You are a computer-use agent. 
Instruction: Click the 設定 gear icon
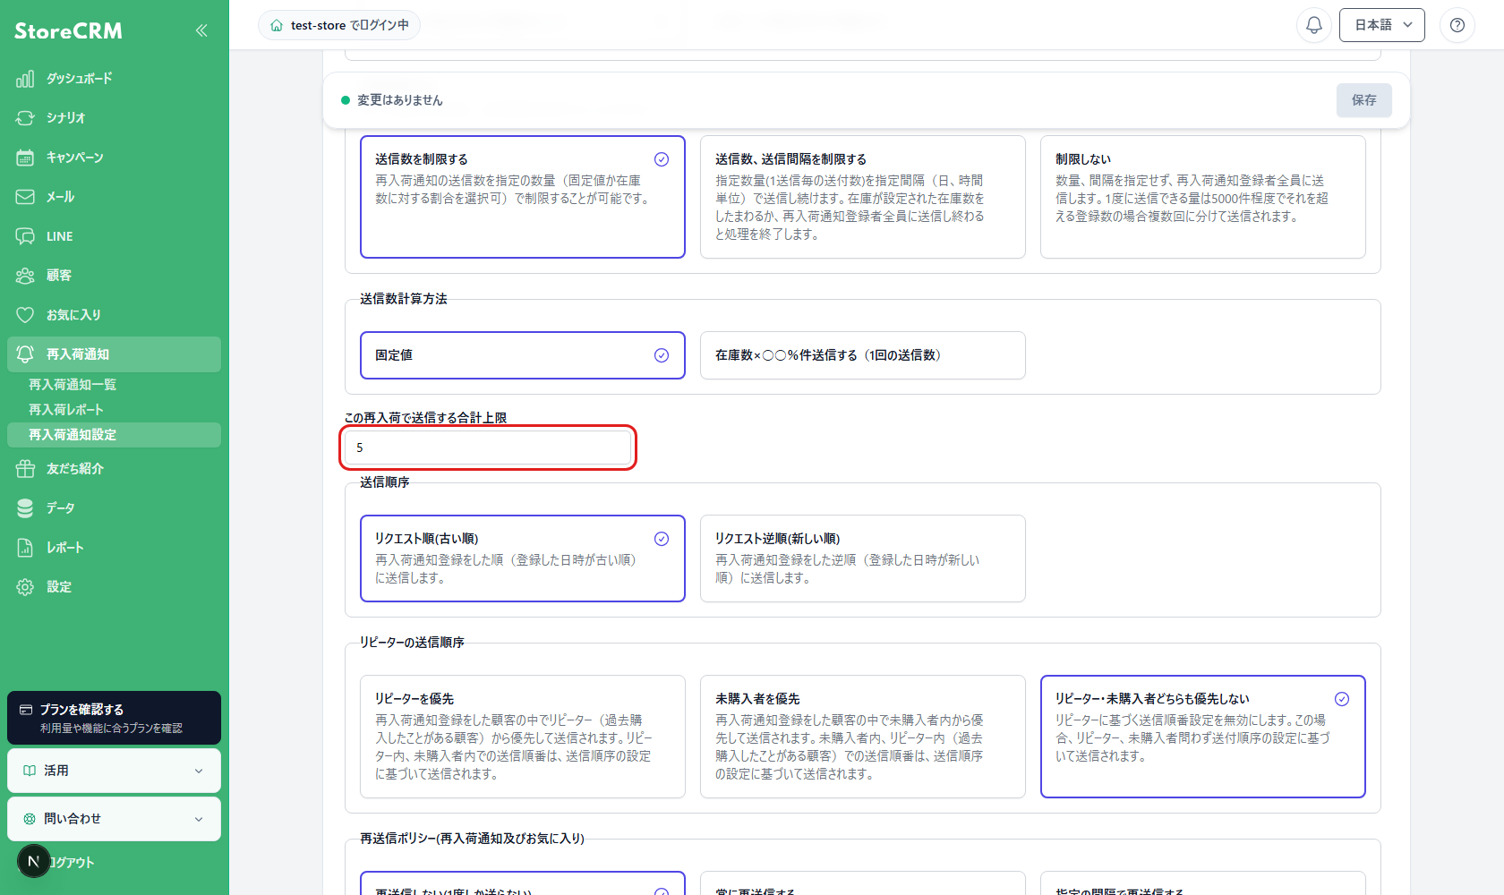[25, 587]
